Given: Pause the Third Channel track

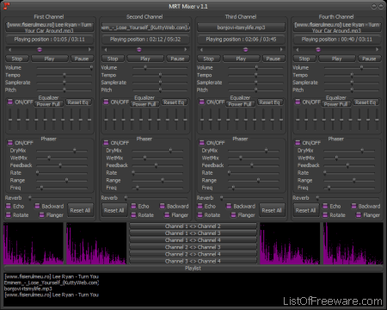Looking at the screenshot, I should click(x=273, y=59).
